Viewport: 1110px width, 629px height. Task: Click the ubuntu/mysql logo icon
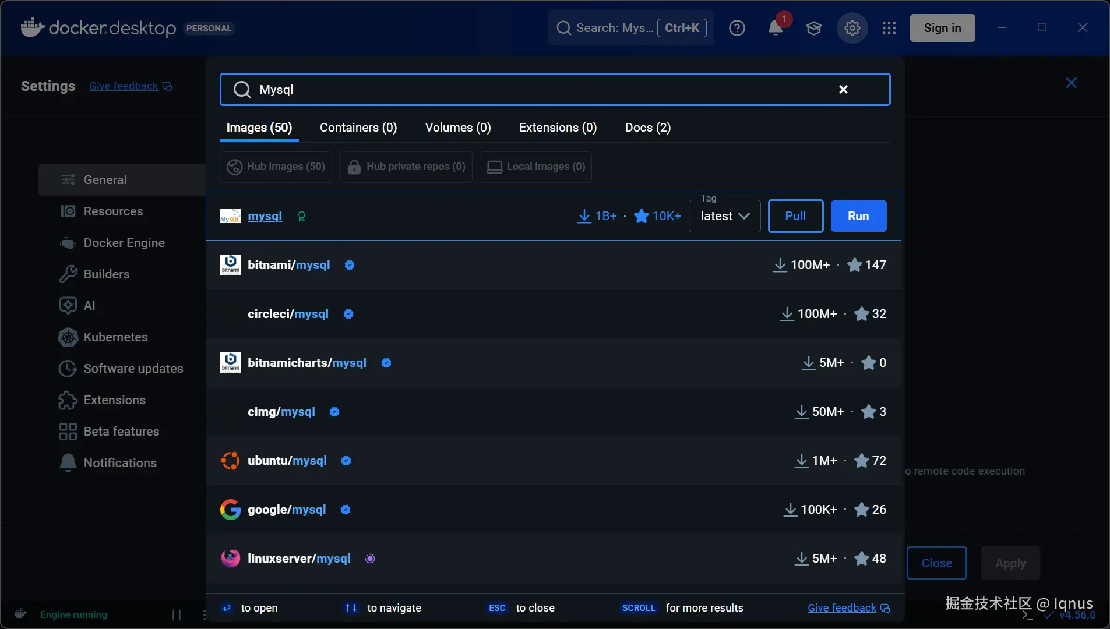click(230, 461)
